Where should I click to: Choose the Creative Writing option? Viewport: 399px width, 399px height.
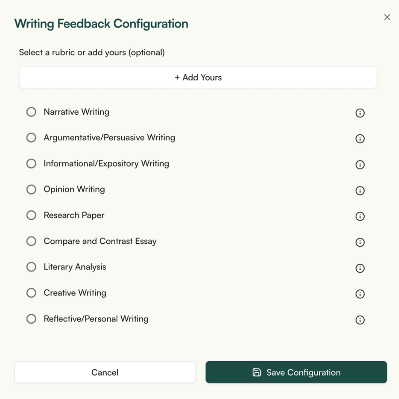[31, 294]
